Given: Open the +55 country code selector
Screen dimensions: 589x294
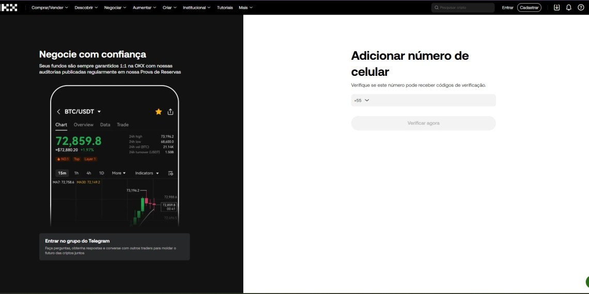Looking at the screenshot, I should coord(361,101).
